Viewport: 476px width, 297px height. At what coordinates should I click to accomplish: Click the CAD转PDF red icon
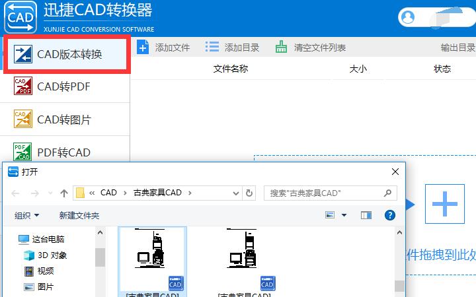coord(22,86)
